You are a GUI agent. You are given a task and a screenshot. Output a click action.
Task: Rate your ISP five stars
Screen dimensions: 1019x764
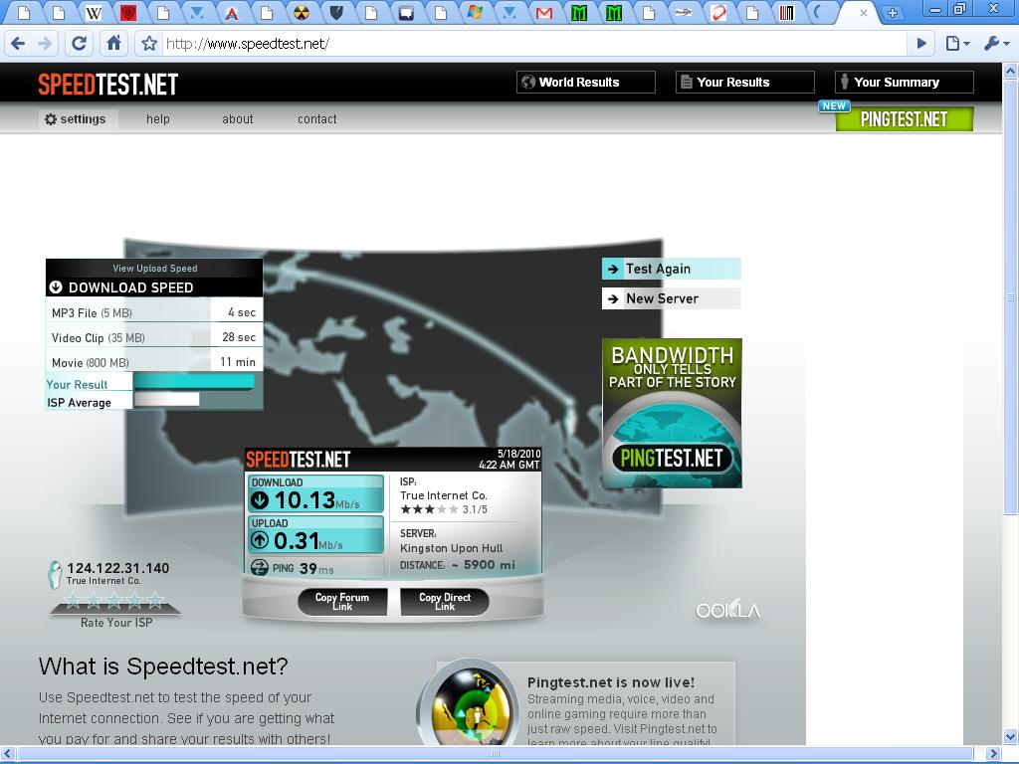(x=156, y=601)
